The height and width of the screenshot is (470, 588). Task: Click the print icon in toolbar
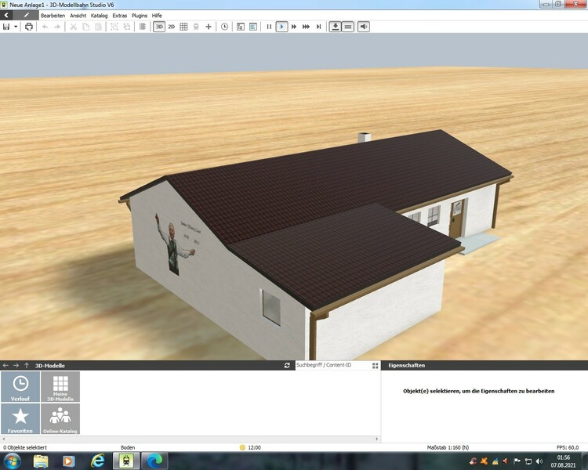pos(29,27)
